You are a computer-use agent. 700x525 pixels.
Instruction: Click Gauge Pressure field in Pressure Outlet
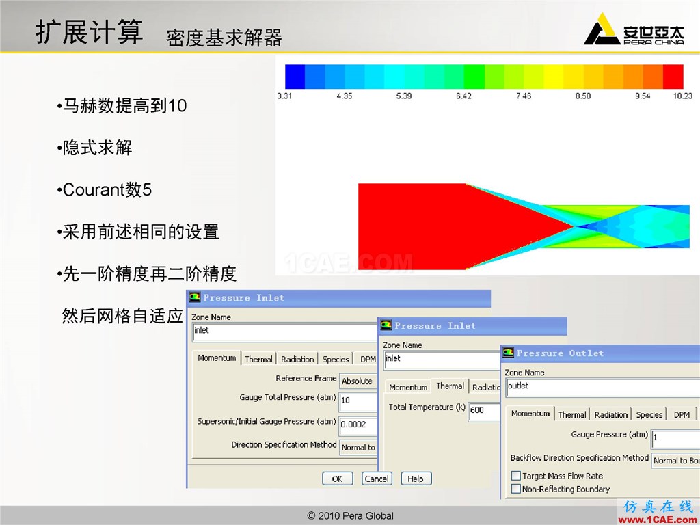point(676,440)
